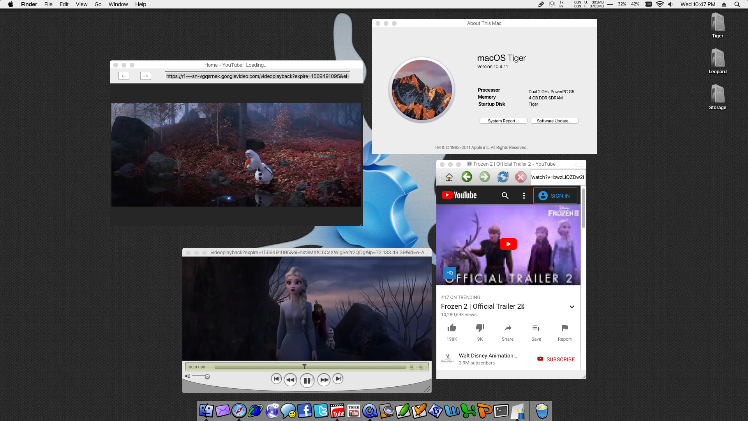Click the red stop loading icon

(520, 177)
